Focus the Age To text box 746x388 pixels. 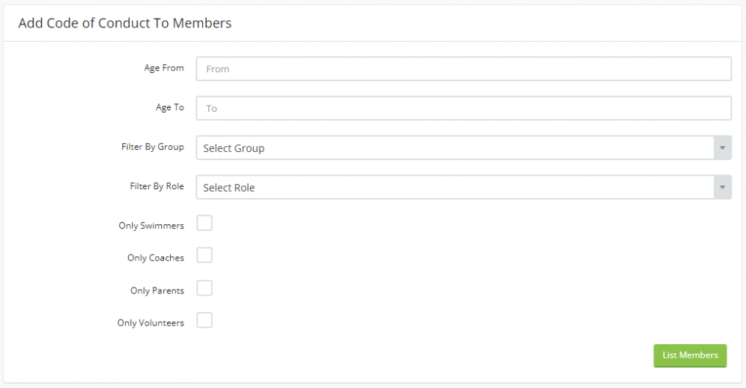pos(463,108)
